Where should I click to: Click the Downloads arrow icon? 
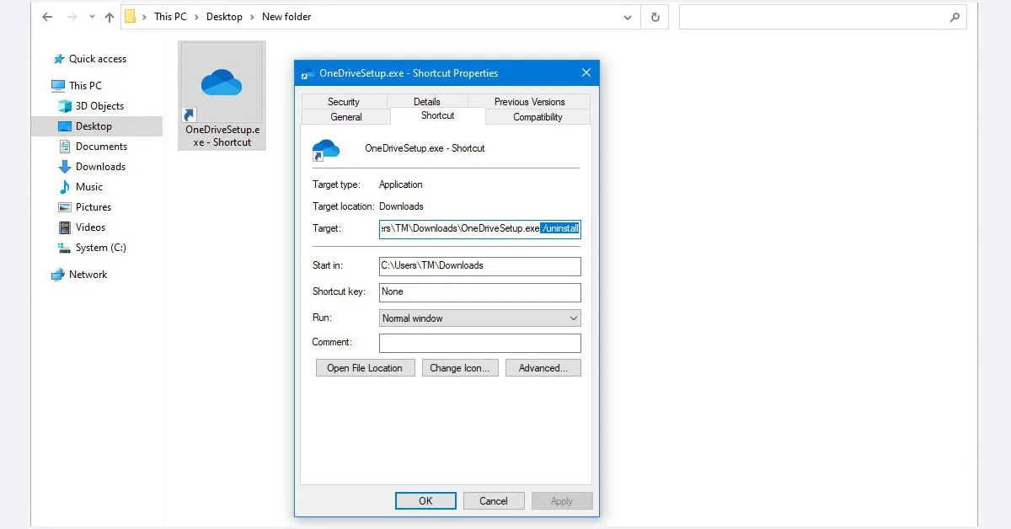[x=65, y=167]
